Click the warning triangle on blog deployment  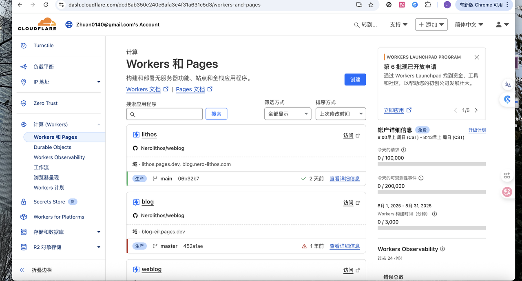(304, 246)
